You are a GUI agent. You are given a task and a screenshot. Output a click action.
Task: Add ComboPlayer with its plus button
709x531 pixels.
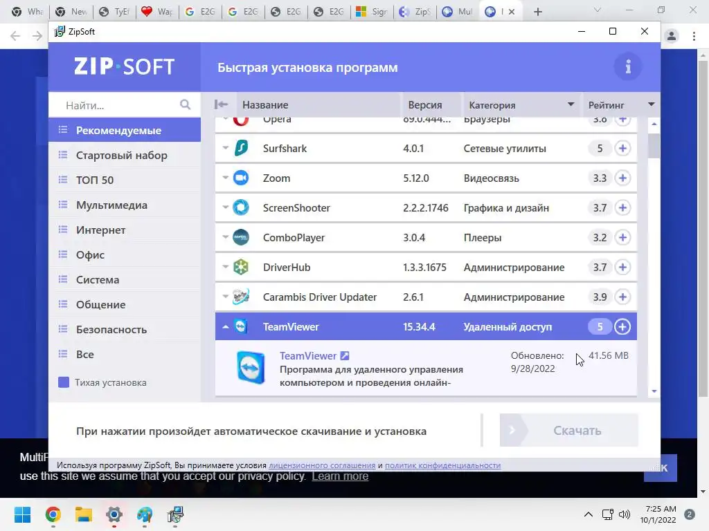tap(622, 238)
